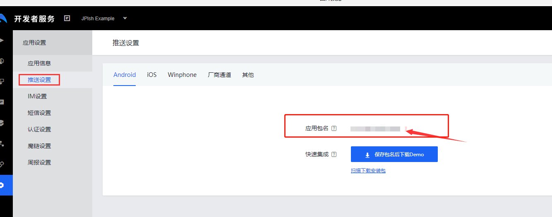Click the 应用设置 sidebar header
This screenshot has width=552, height=217.
(53, 43)
